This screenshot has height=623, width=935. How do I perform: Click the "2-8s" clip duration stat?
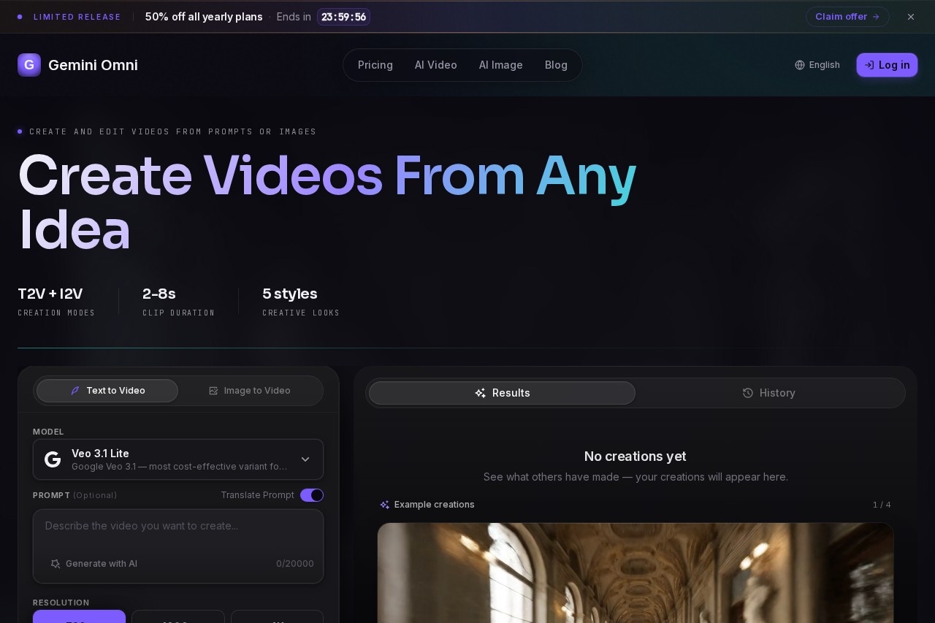pos(159,294)
